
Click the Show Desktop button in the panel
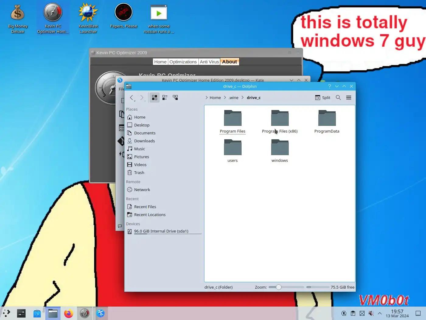click(418, 313)
